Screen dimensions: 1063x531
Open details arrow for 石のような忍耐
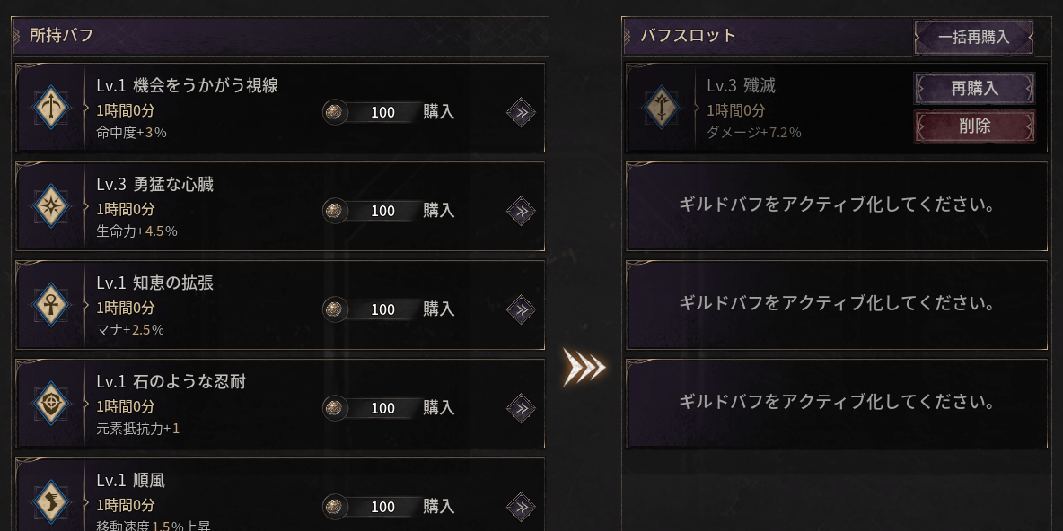click(520, 407)
